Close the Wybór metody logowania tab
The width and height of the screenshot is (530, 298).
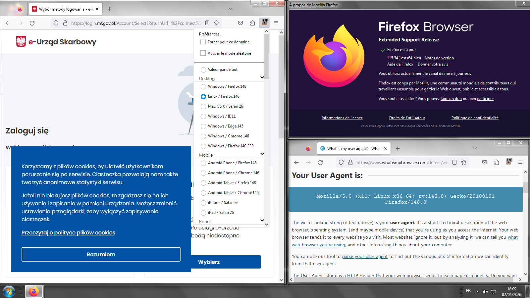pyautogui.click(x=97, y=9)
